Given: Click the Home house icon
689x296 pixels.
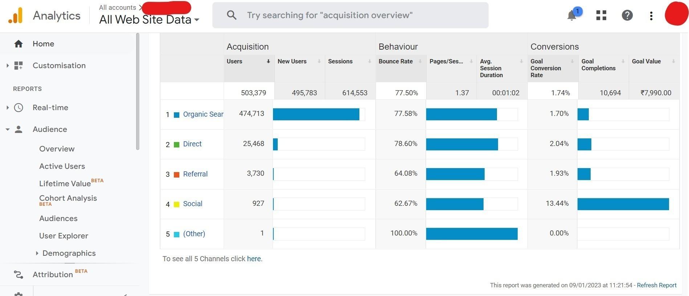Looking at the screenshot, I should click(19, 44).
